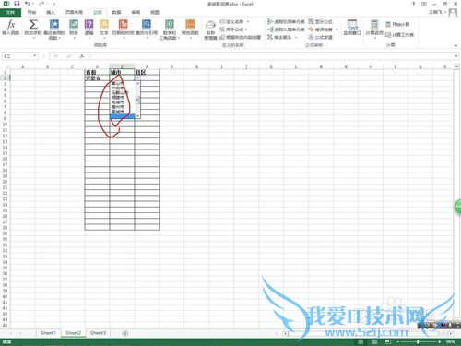Switch to the Review tab
Screen dimensions: 461x346
pos(136,12)
